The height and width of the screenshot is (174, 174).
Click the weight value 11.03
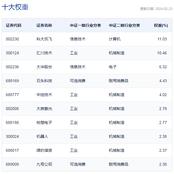pyautogui.click(x=162, y=39)
